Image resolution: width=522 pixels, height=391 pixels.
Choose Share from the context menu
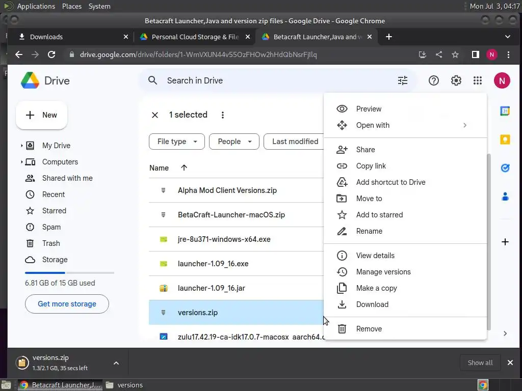pyautogui.click(x=405, y=150)
